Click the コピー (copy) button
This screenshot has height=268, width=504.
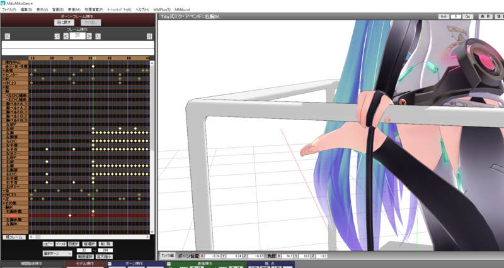click(49, 244)
